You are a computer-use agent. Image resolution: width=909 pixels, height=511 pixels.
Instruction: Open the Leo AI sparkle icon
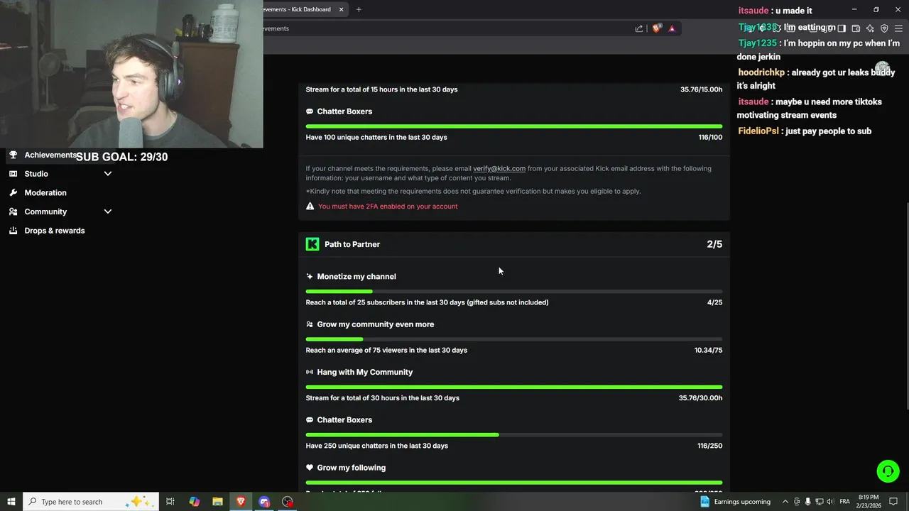870,28
